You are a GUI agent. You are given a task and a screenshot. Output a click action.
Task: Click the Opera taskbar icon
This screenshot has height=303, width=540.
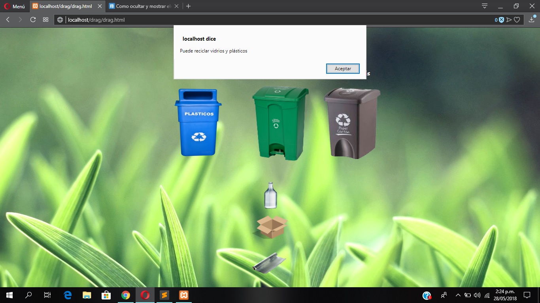tap(145, 295)
